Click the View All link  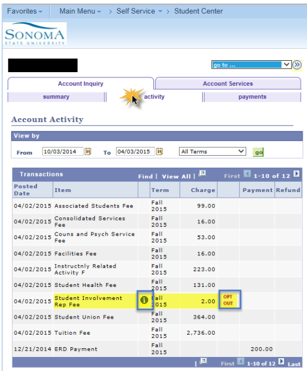[176, 177]
